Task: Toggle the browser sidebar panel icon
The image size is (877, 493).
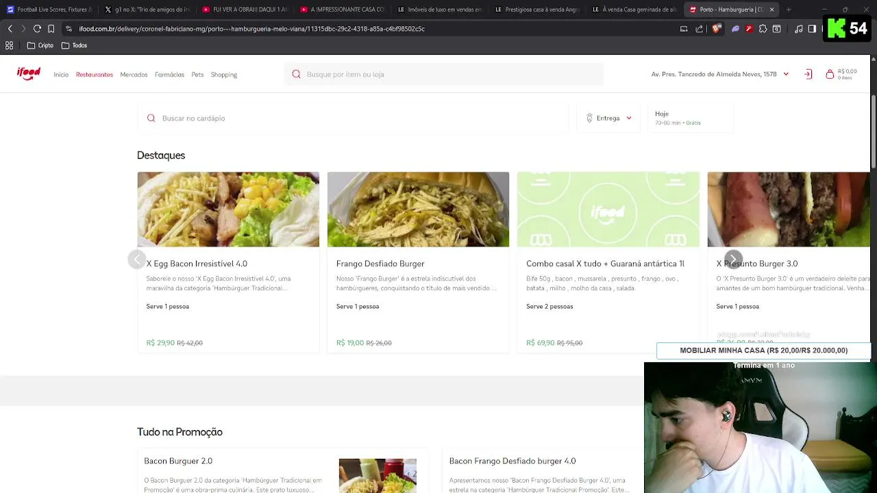Action: coord(812,29)
